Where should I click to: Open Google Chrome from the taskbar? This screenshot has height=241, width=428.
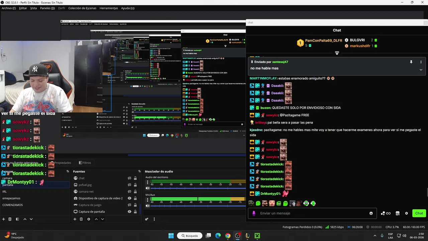point(228,236)
